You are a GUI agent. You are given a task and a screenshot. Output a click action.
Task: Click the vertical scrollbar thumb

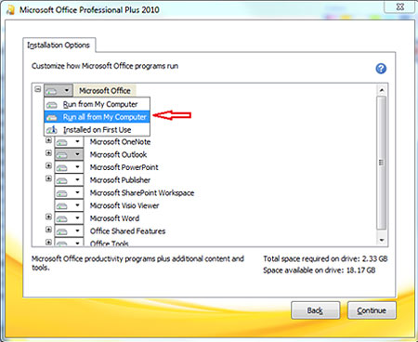pos(382,163)
